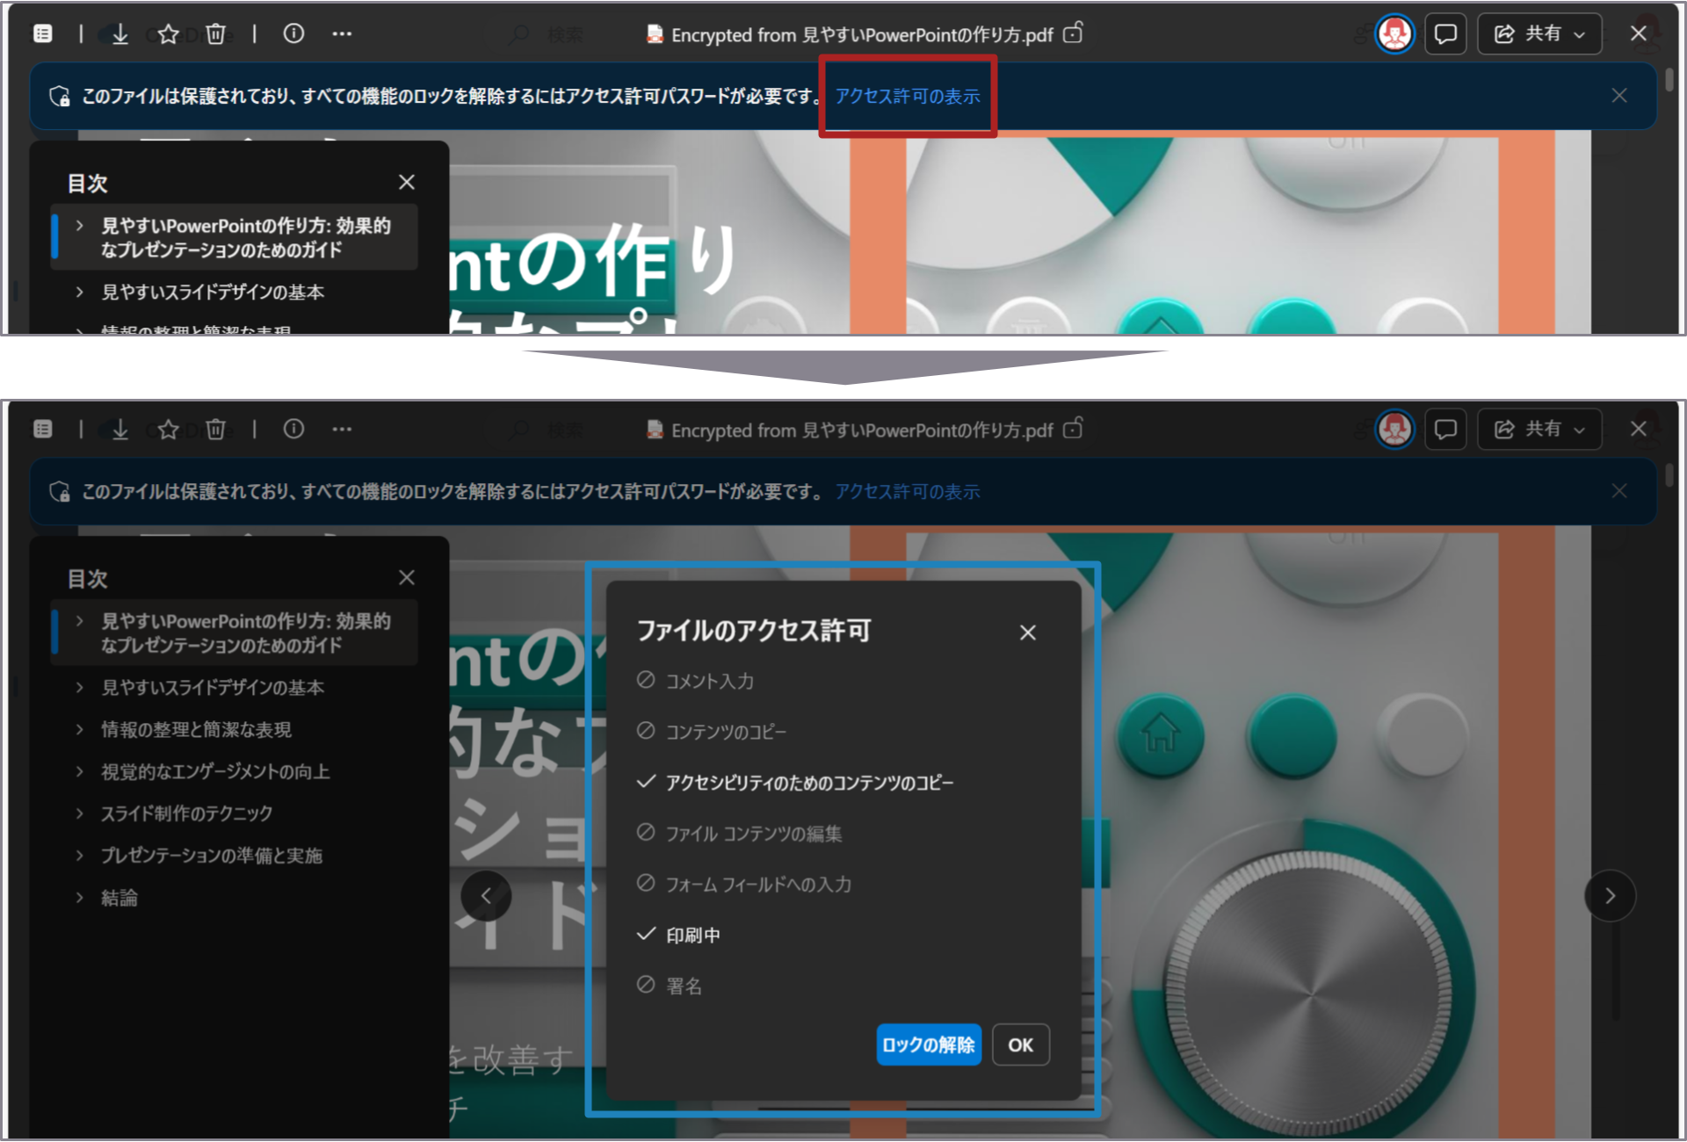
Task: Open the three-dot more options menu
Action: click(342, 429)
